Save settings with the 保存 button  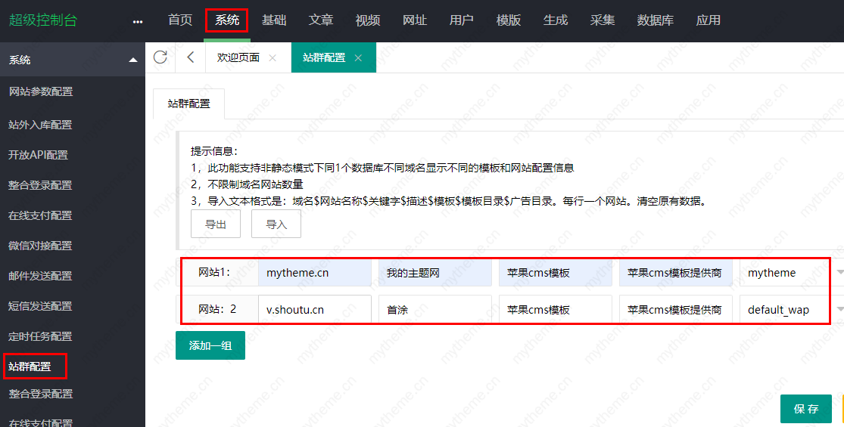point(806,409)
